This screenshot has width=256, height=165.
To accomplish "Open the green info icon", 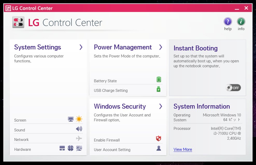I will [x=241, y=21].
